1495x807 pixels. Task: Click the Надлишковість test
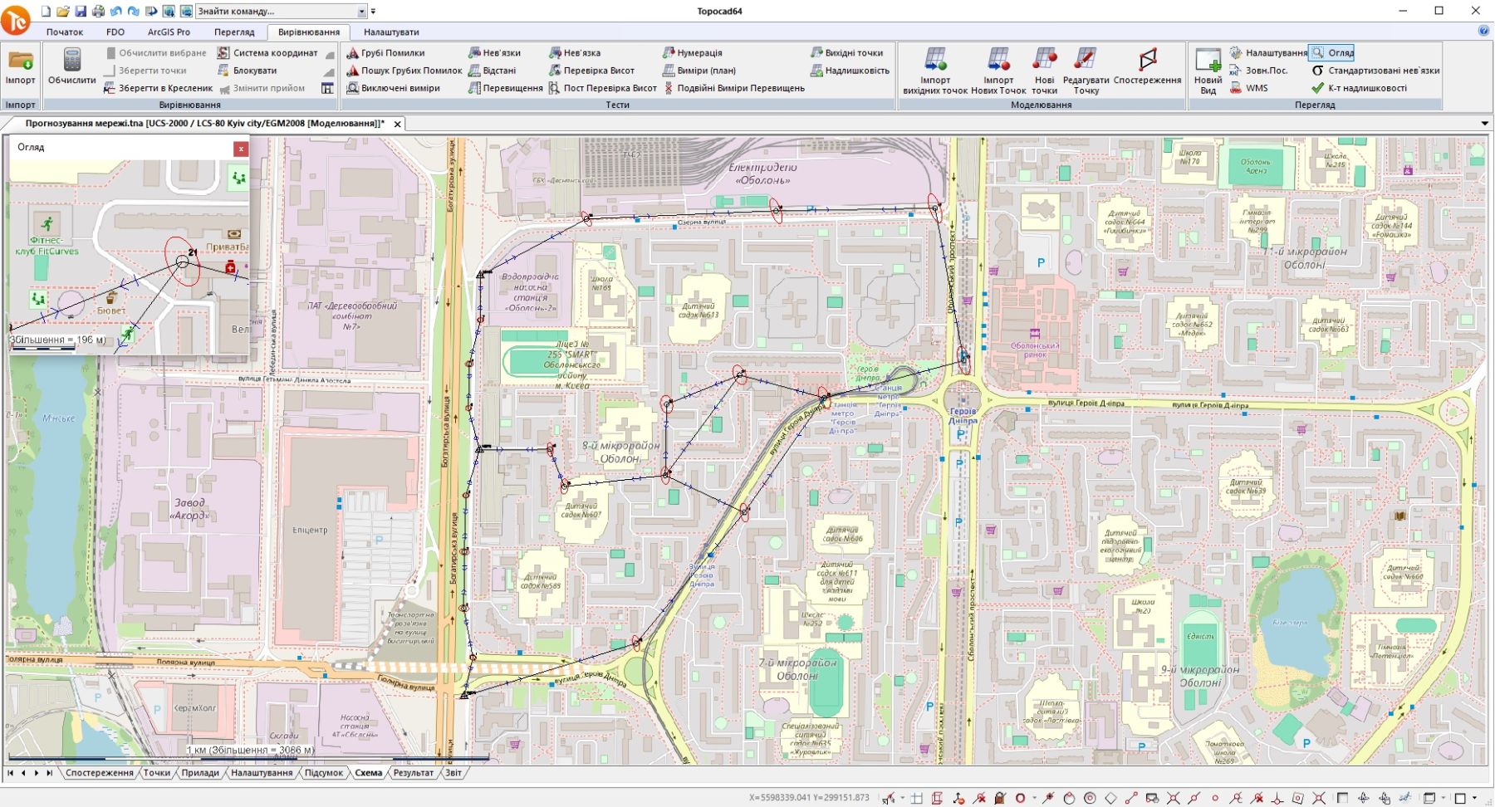tap(850, 71)
